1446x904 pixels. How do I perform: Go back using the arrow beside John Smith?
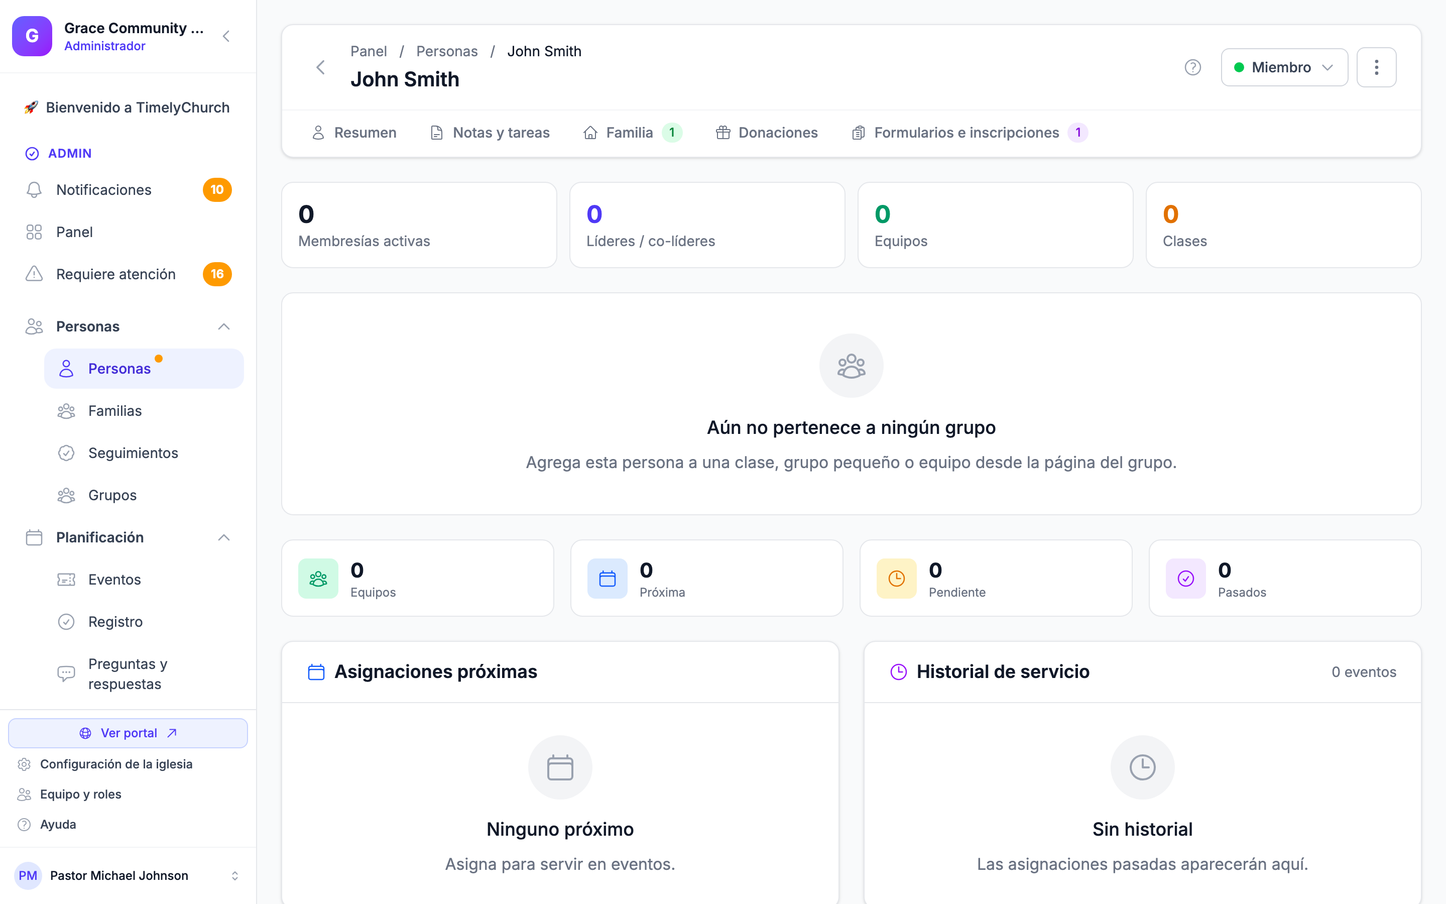point(321,67)
